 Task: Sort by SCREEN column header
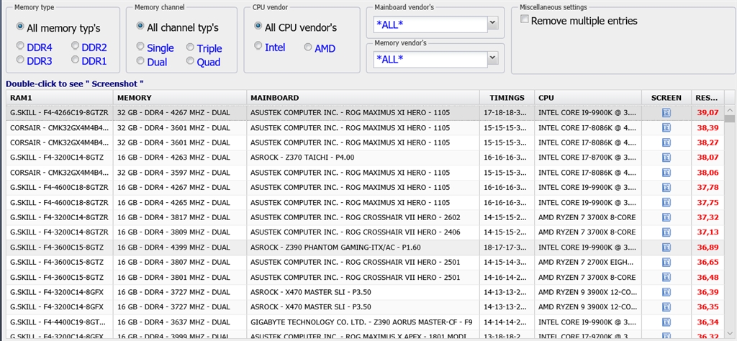666,98
